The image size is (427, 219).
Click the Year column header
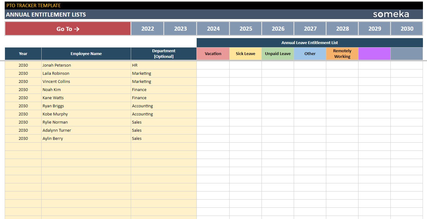(23, 53)
